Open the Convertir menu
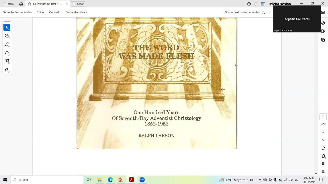This screenshot has height=184, width=328. [55, 12]
